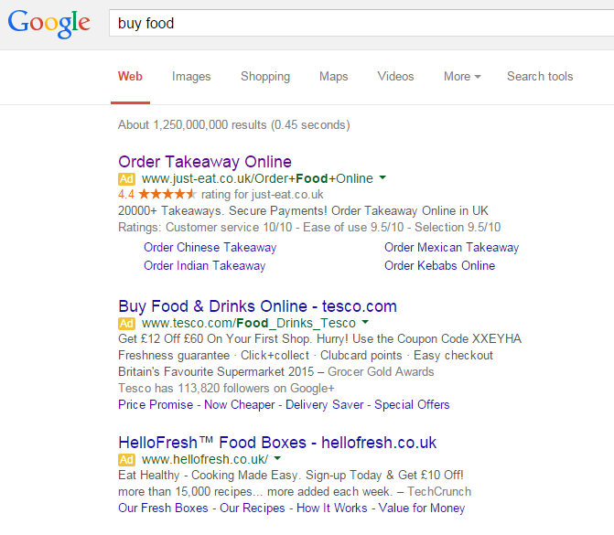
Task: Click the Ad badge beside tesco.com URL
Action: pyautogui.click(x=126, y=324)
